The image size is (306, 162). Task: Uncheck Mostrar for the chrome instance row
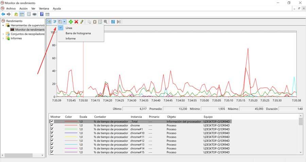[52, 125]
